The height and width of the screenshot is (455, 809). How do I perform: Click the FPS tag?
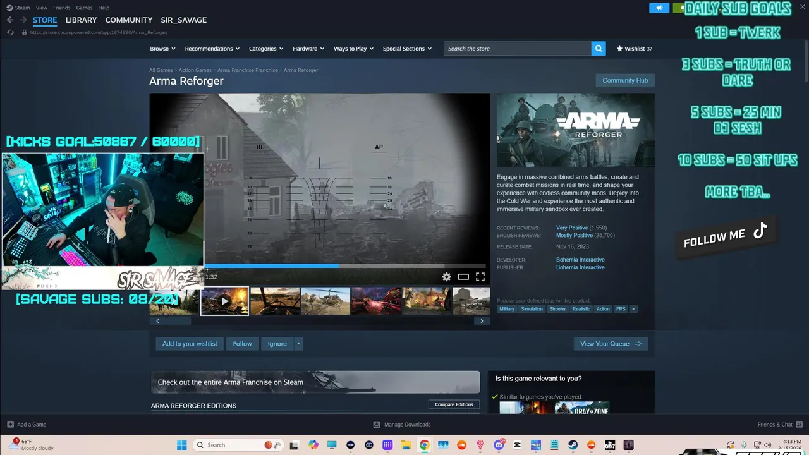click(621, 309)
